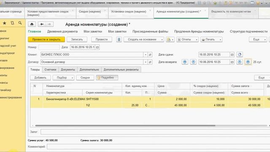Open Продления Аренды номенклатуры link
Viewport: 270px width, 152px height.
pos(199,32)
